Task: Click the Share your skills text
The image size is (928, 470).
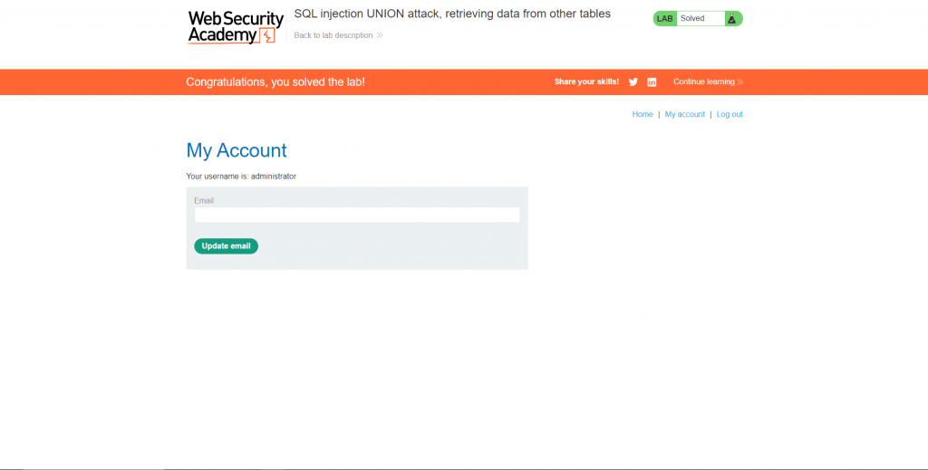Action: (586, 82)
